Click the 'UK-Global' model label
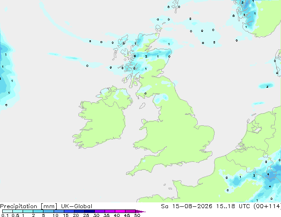This screenshot has height=217, width=281. click(x=77, y=206)
